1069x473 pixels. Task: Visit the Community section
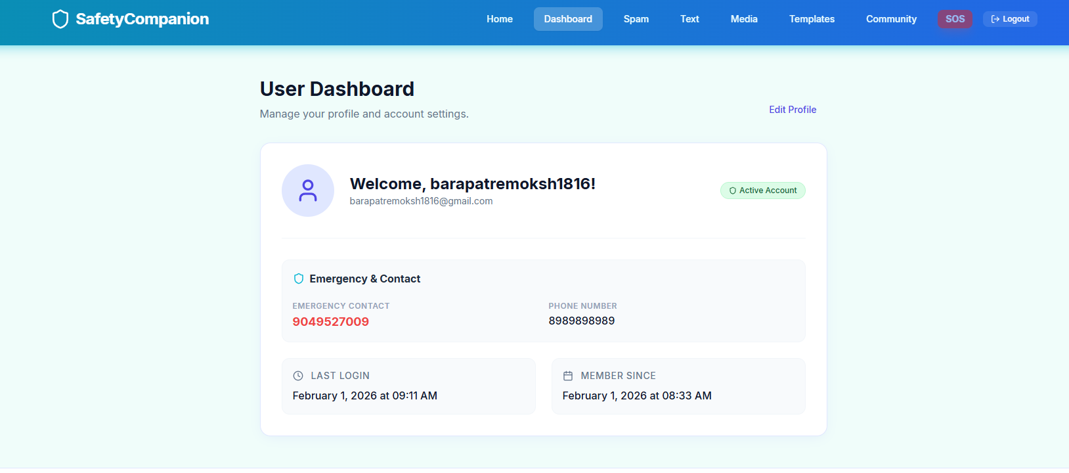(x=891, y=19)
